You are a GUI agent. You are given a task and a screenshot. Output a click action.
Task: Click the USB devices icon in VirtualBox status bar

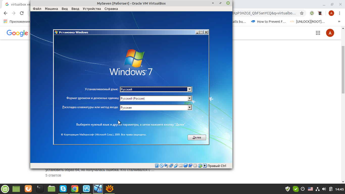(176, 166)
